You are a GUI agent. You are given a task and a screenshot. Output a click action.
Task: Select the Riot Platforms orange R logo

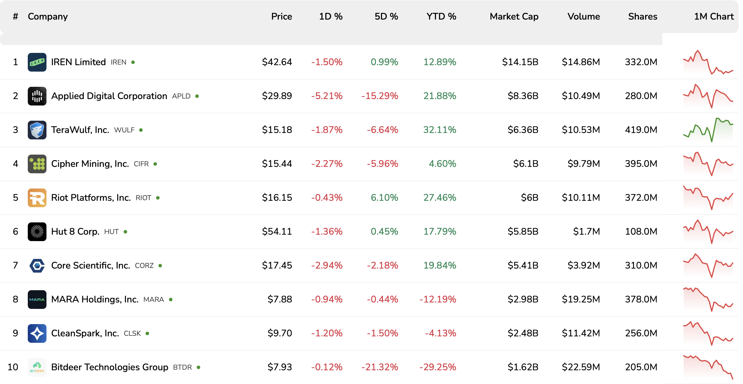(37, 198)
